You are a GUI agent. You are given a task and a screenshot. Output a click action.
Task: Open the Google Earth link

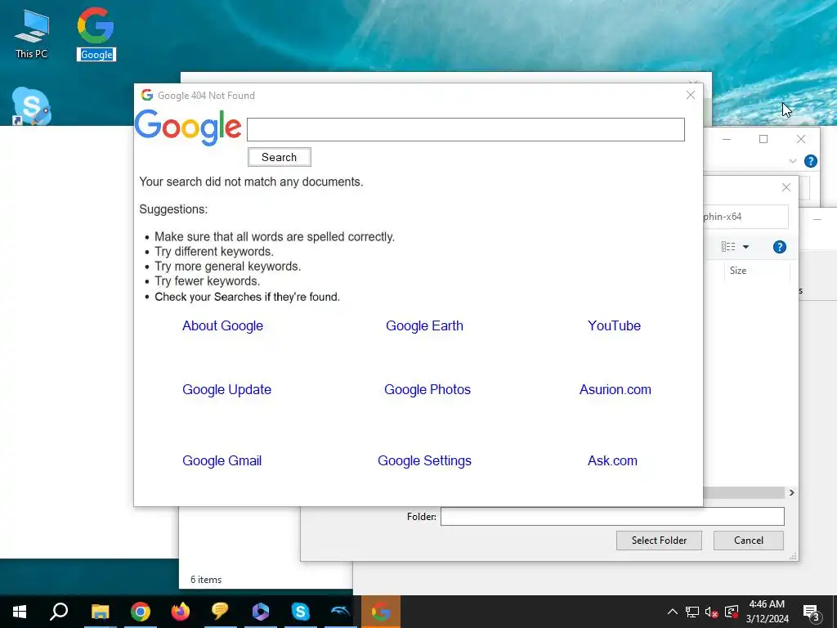[424, 325]
